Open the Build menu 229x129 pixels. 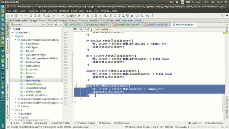pos(74,11)
